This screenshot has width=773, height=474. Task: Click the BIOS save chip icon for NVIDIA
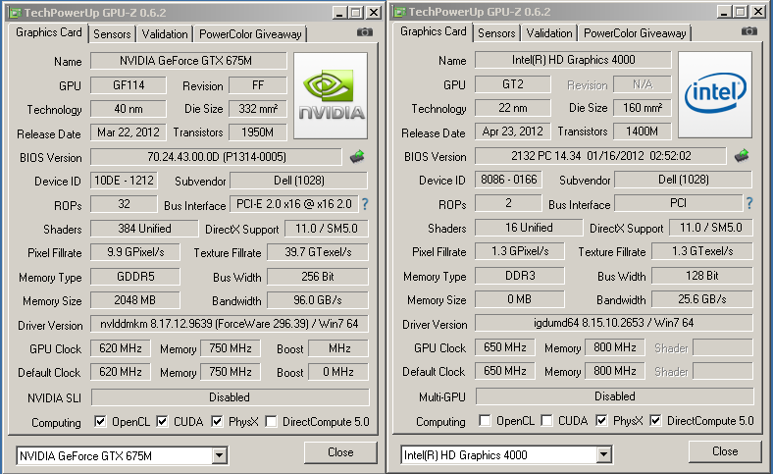pos(358,156)
